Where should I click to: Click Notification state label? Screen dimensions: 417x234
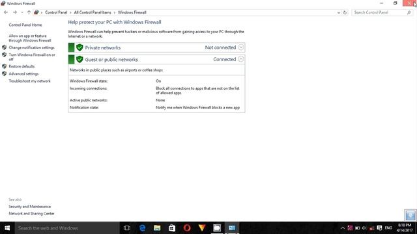84,108
